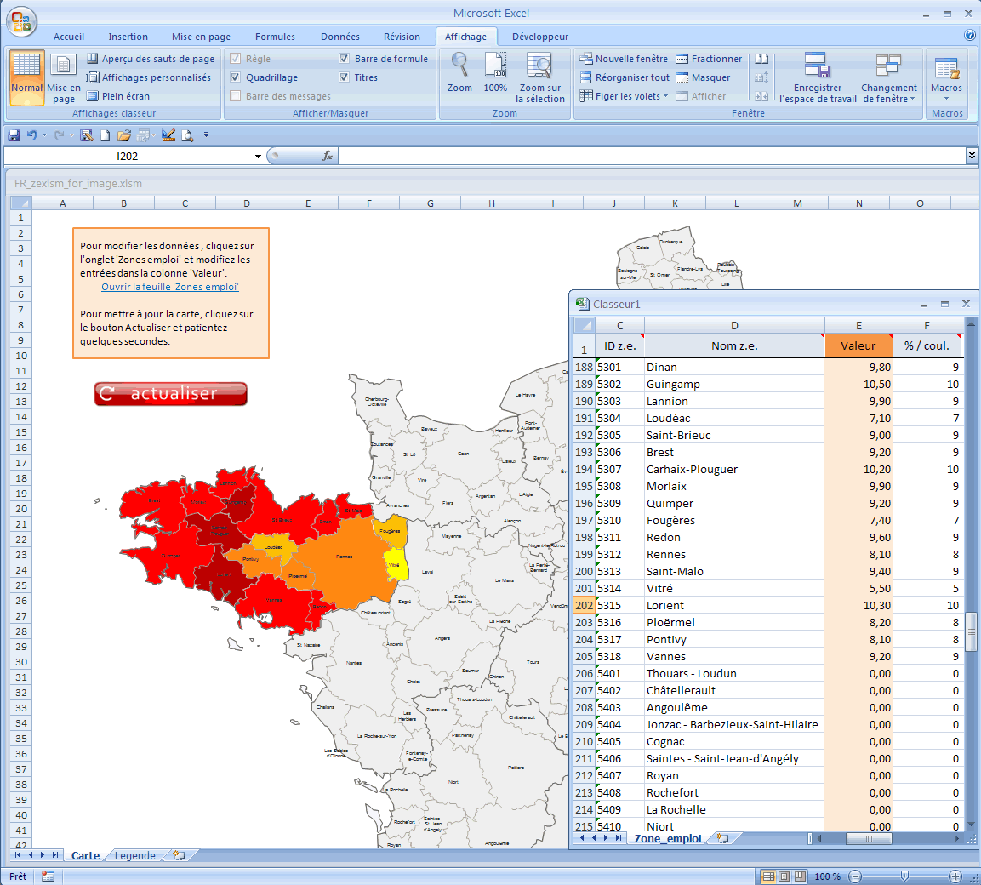Click the Save As icon in quick access toolbar
The height and width of the screenshot is (885, 981).
87,135
